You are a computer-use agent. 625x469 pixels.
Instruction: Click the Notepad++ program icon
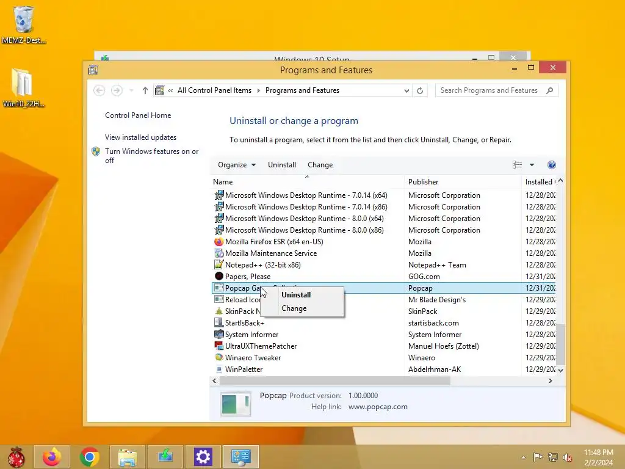(219, 265)
